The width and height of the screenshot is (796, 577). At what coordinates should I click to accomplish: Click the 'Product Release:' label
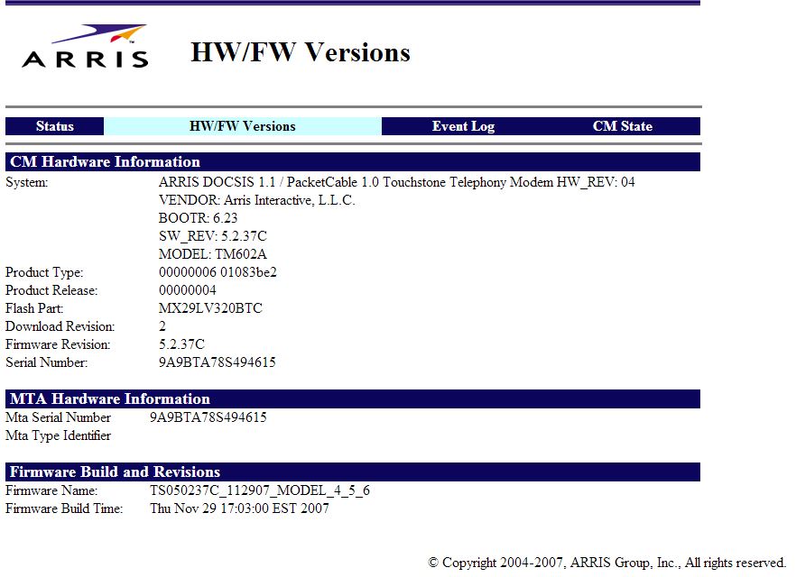(51, 290)
